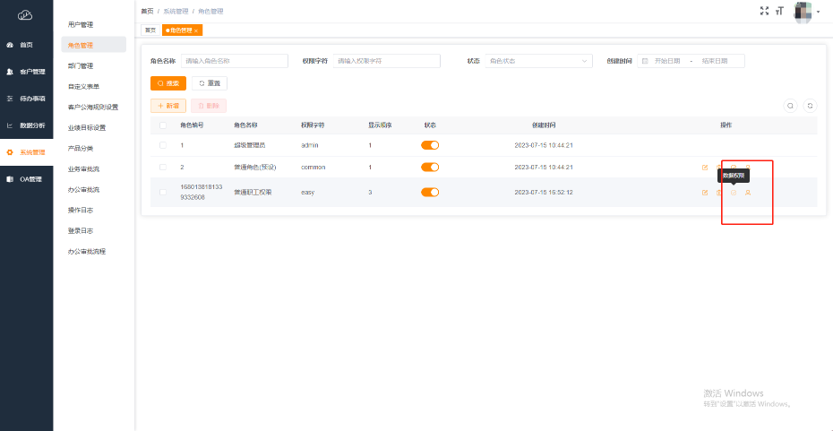The height and width of the screenshot is (431, 833).
Task: Expand the OA管理 sidebar menu
Action: pos(27,179)
